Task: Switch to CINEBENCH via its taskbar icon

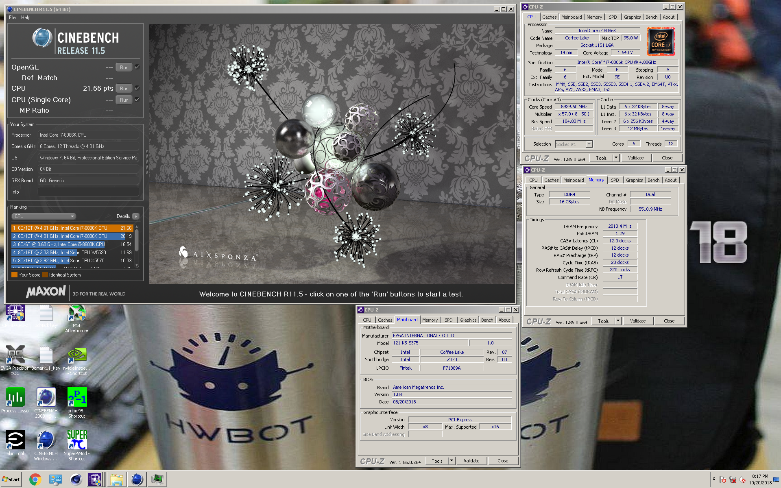Action: [137, 479]
